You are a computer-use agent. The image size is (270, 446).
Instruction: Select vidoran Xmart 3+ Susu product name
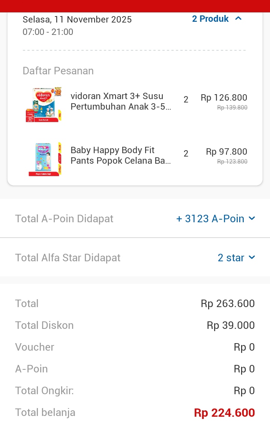pyautogui.click(x=121, y=101)
